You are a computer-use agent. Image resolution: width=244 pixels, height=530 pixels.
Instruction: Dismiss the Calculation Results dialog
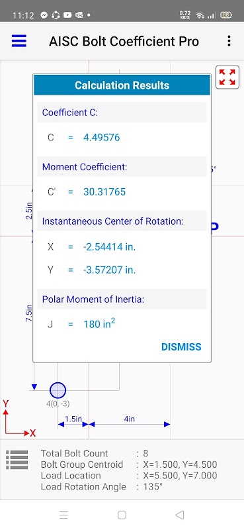tap(181, 346)
